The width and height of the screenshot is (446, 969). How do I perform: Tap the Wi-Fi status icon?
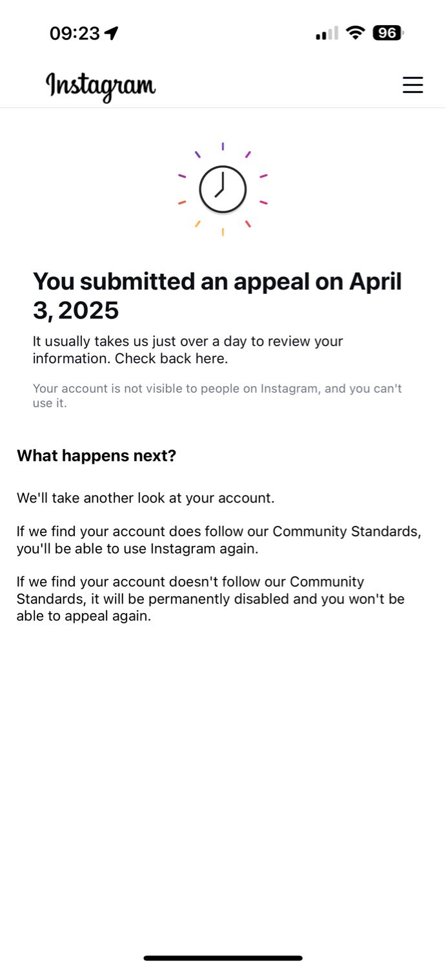[355, 33]
